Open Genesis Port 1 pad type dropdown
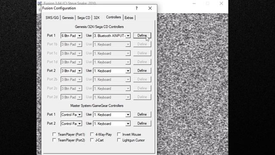Image resolution: width=275 pixels, height=155 pixels. pyautogui.click(x=71, y=36)
